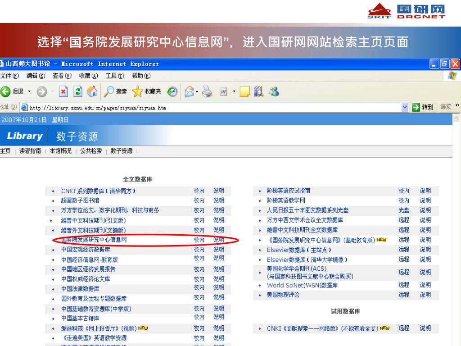Viewport: 461px width, 346px height.
Task: Open Search magnifier in IE toolbar
Action: [109, 91]
